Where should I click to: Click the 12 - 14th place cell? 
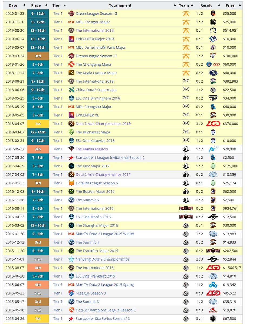click(38, 132)
